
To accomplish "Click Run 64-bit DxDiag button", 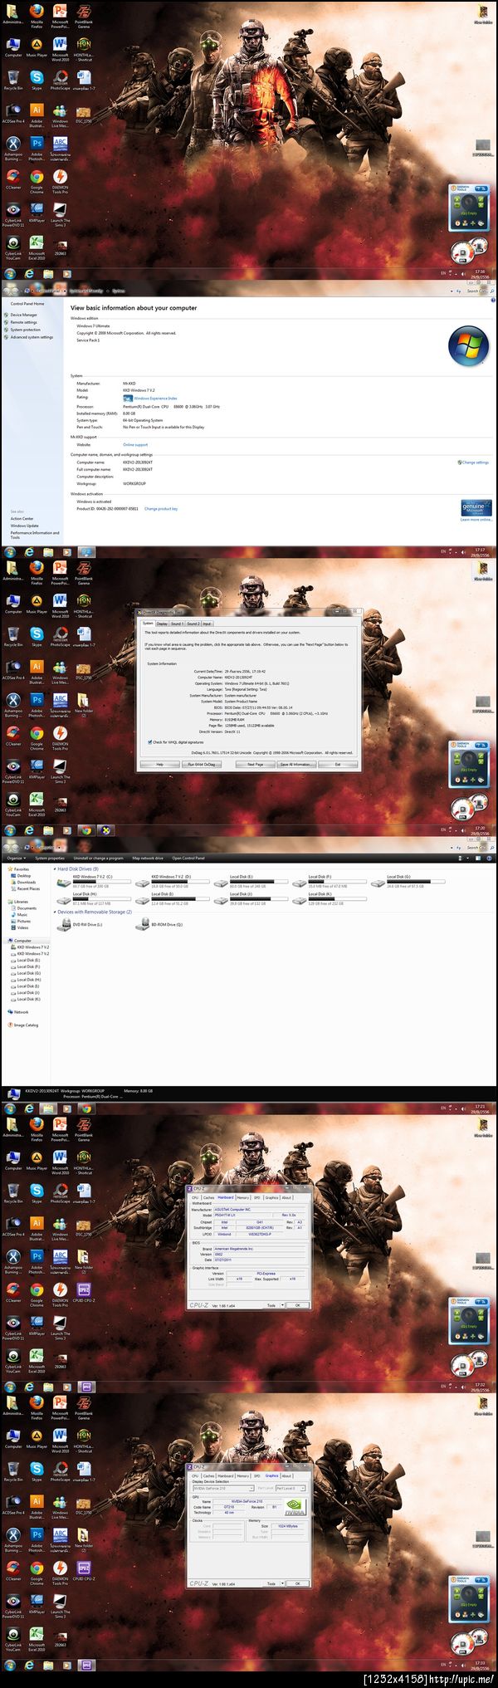I will click(x=201, y=764).
